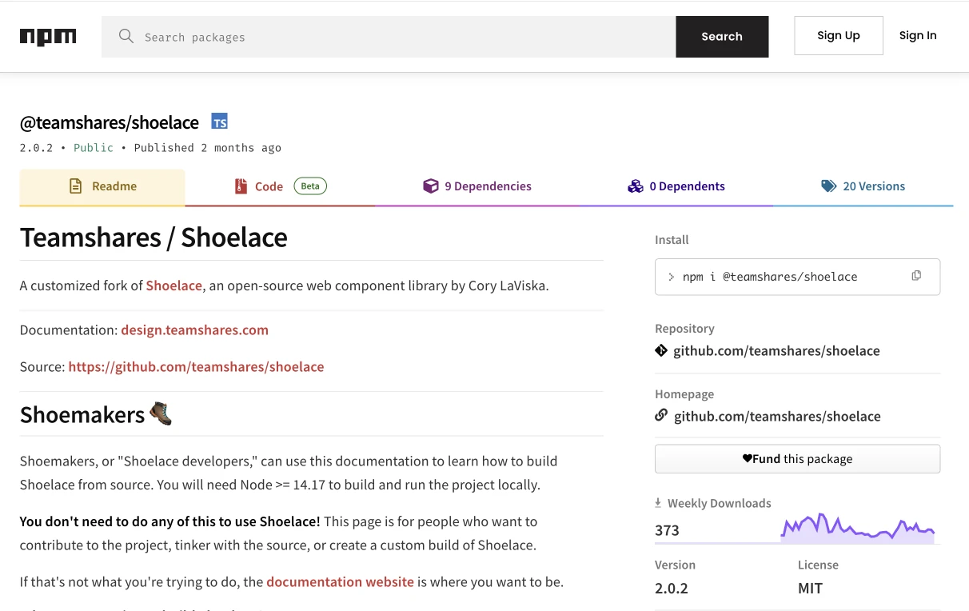
Task: Click the Versions tags icon
Action: click(x=829, y=186)
